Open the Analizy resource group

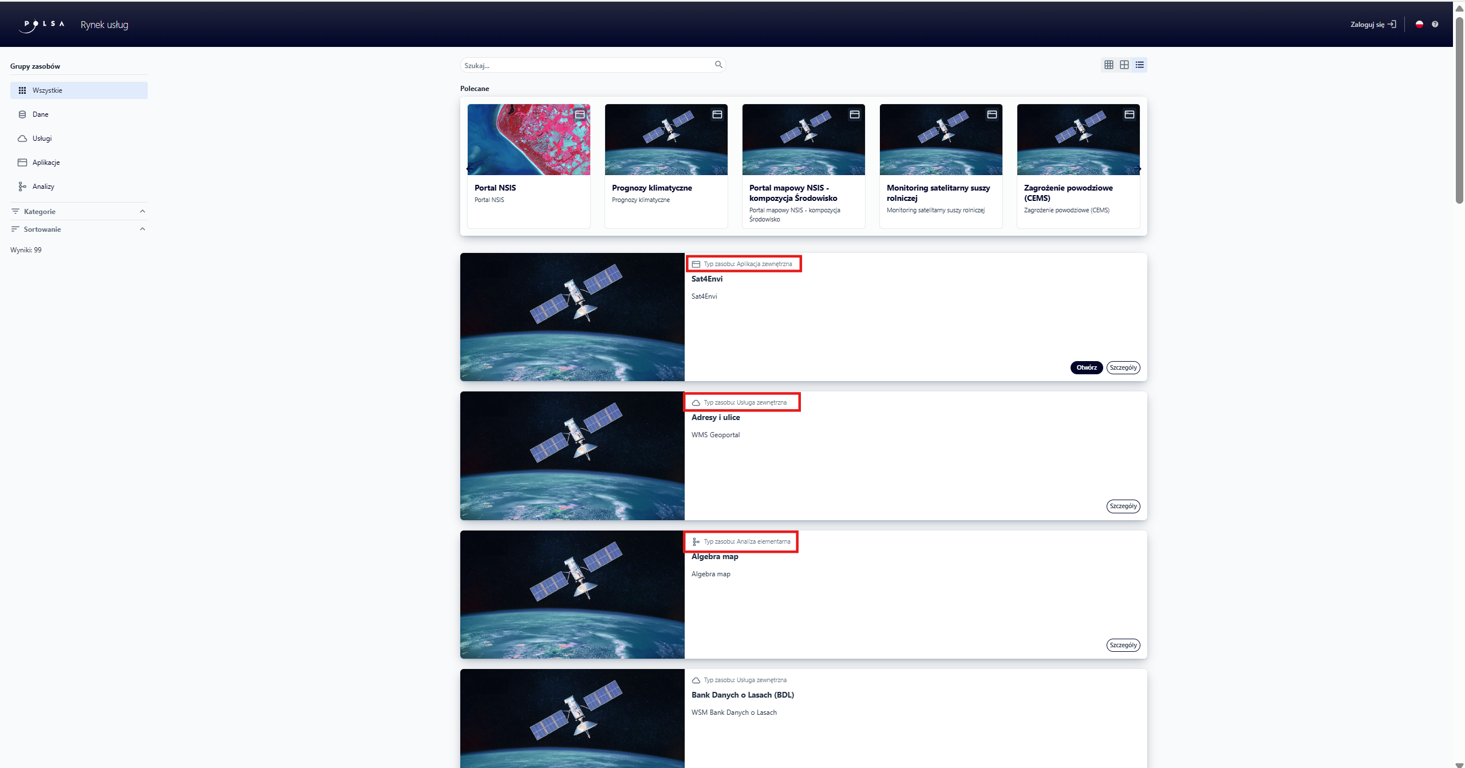[x=43, y=187]
